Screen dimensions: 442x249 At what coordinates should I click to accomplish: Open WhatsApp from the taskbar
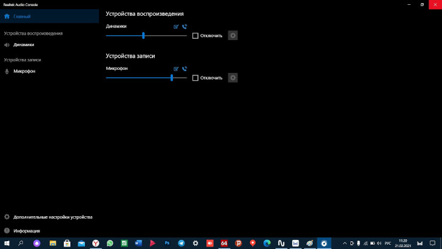(110, 243)
